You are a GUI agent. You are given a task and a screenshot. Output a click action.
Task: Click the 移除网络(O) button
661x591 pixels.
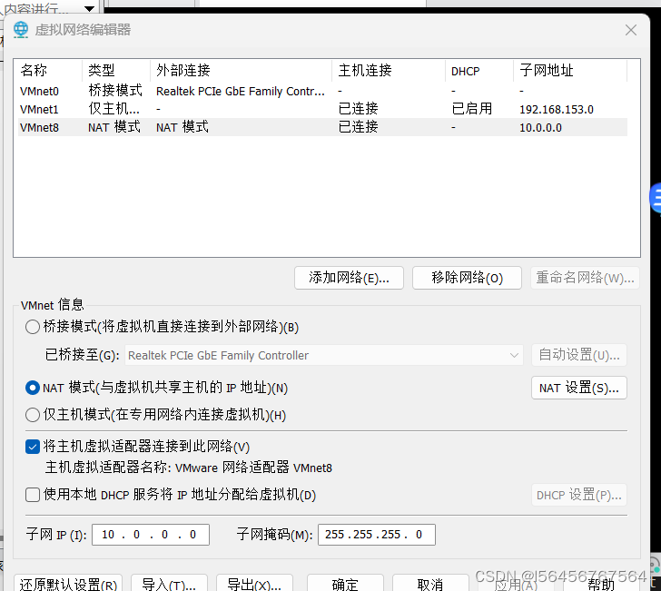(467, 278)
